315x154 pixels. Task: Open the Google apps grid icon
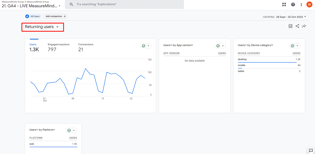pyautogui.click(x=284, y=4)
